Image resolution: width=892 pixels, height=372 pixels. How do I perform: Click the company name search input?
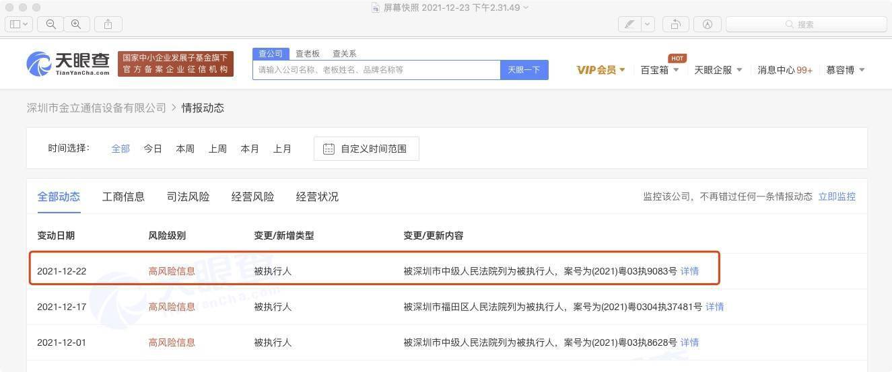tap(376, 70)
